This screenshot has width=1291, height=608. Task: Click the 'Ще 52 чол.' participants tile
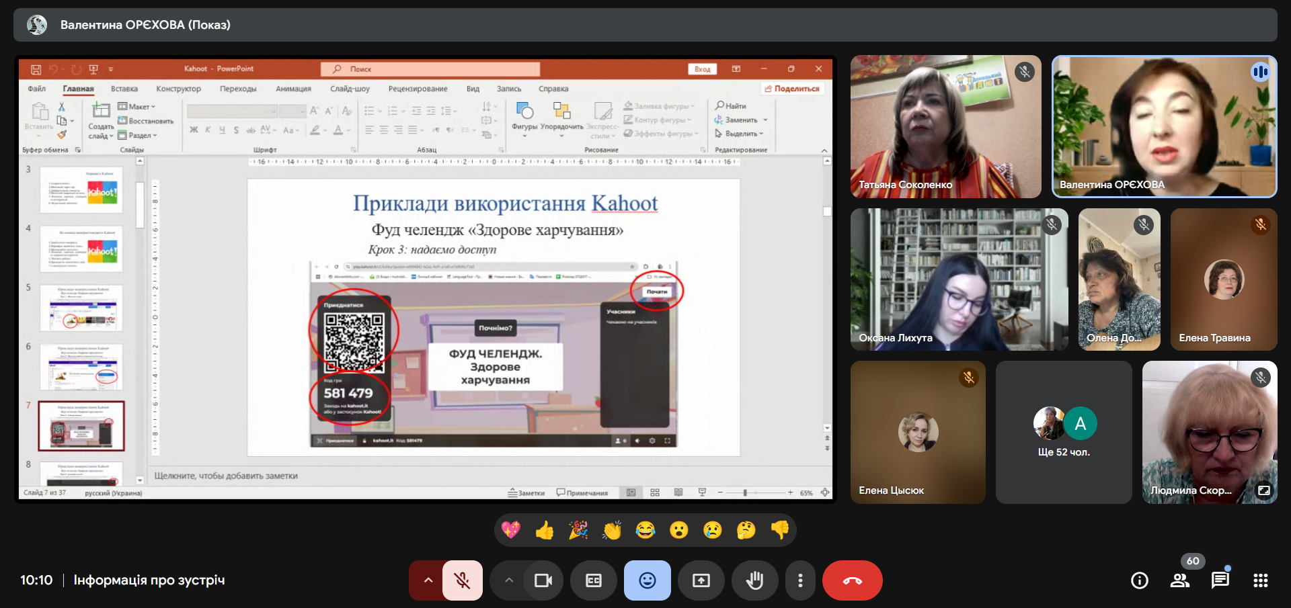1063,432
